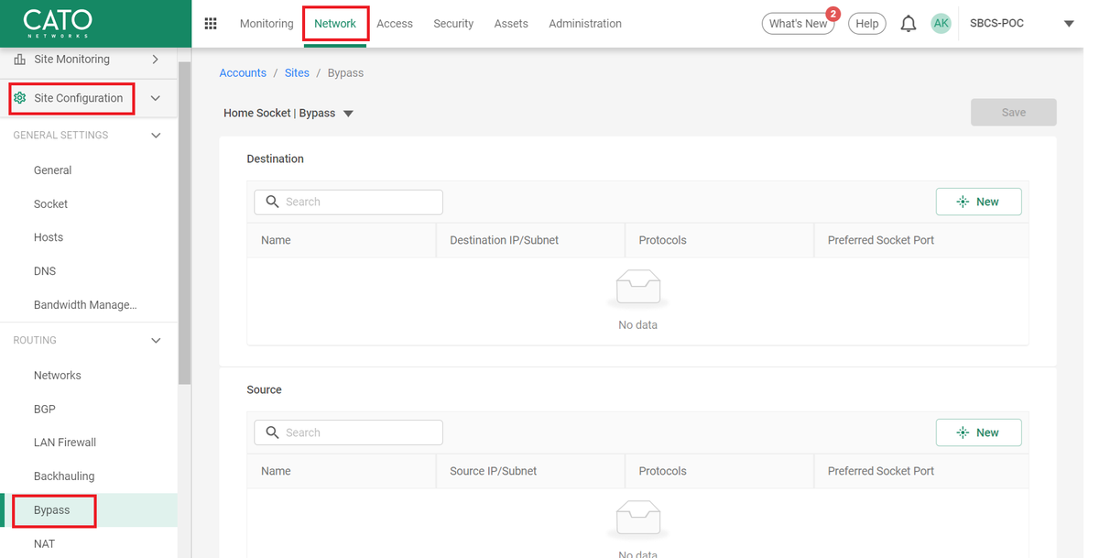The image size is (1099, 558).
Task: Open the notifications bell
Action: 908,24
